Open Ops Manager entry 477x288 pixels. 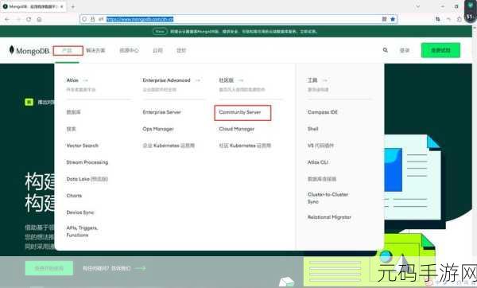click(158, 129)
